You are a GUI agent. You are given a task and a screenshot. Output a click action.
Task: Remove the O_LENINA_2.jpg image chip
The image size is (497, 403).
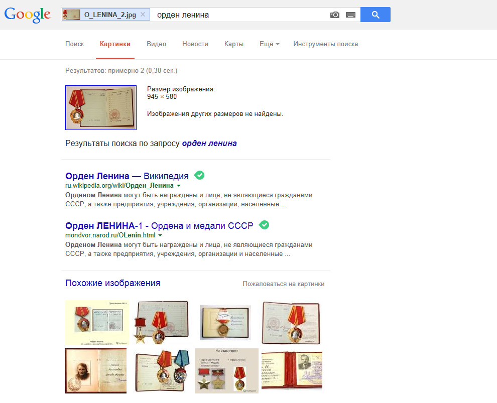click(x=143, y=15)
